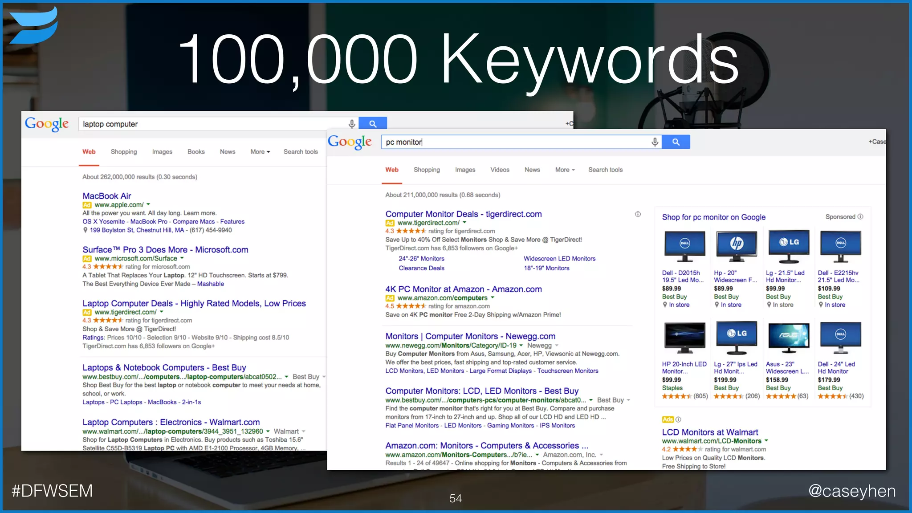The height and width of the screenshot is (513, 912).
Task: Click location pin by 199 Boylston St address
Action: 85,230
